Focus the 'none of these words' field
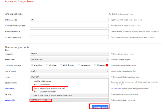168x109 pixels. [69, 37]
